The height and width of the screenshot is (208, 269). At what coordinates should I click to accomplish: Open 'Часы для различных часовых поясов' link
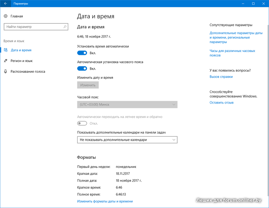click(232, 53)
